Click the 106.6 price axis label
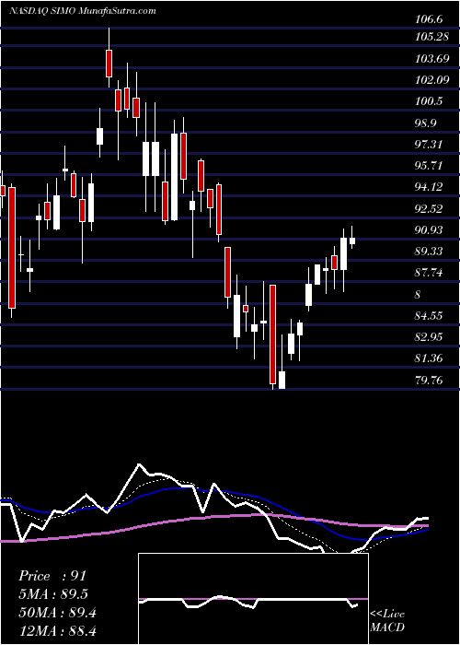This screenshot has height=645, width=460. point(430,19)
